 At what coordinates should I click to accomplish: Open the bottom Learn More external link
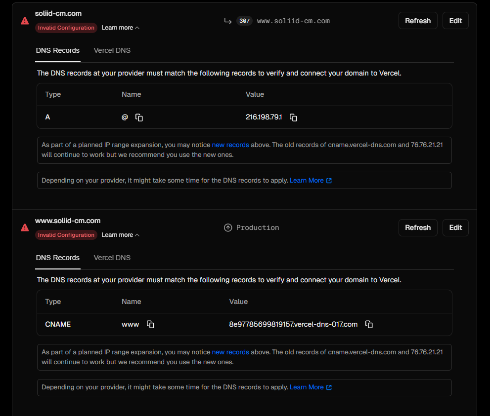pos(311,387)
